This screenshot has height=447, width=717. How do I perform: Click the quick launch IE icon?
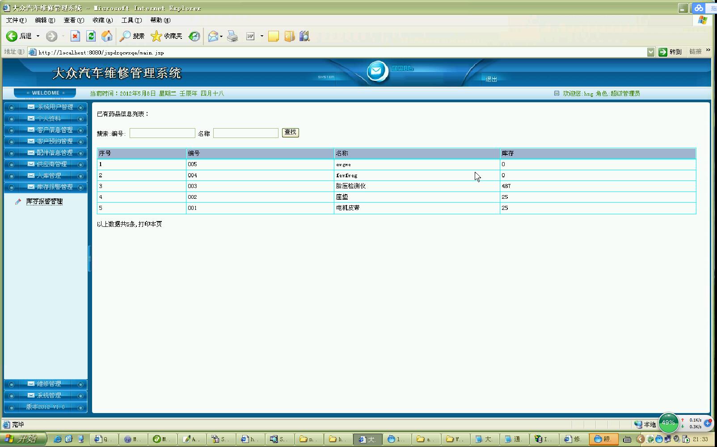click(x=58, y=439)
